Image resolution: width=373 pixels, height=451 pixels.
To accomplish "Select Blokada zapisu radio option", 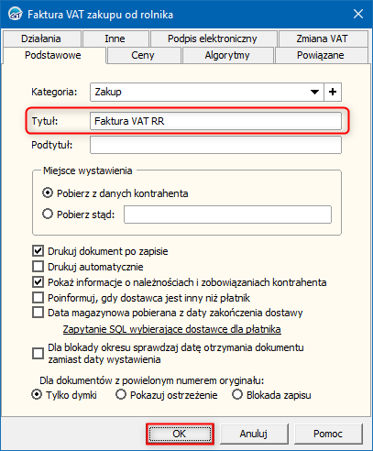I will pyautogui.click(x=237, y=394).
